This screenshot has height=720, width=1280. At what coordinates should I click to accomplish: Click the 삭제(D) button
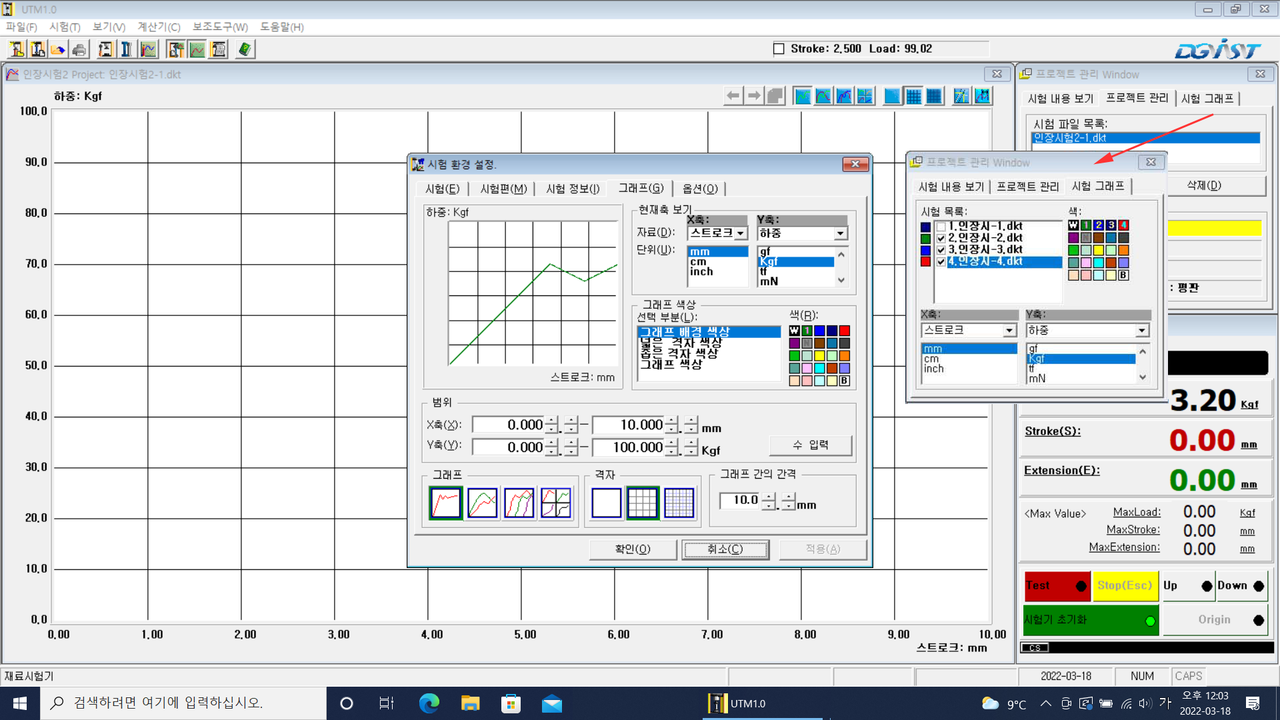point(1204,185)
